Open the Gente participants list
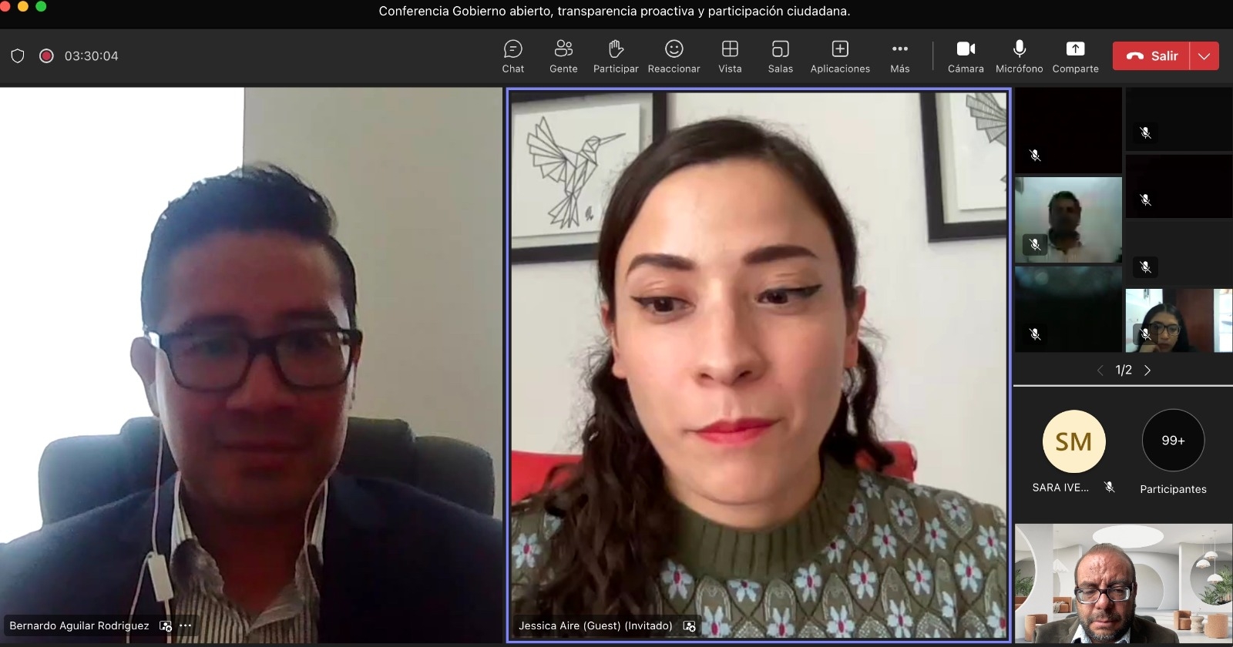This screenshot has width=1233, height=647. click(563, 57)
